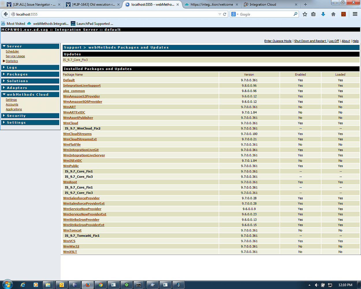Open LaunchPad Supported bookmark

tap(92, 24)
